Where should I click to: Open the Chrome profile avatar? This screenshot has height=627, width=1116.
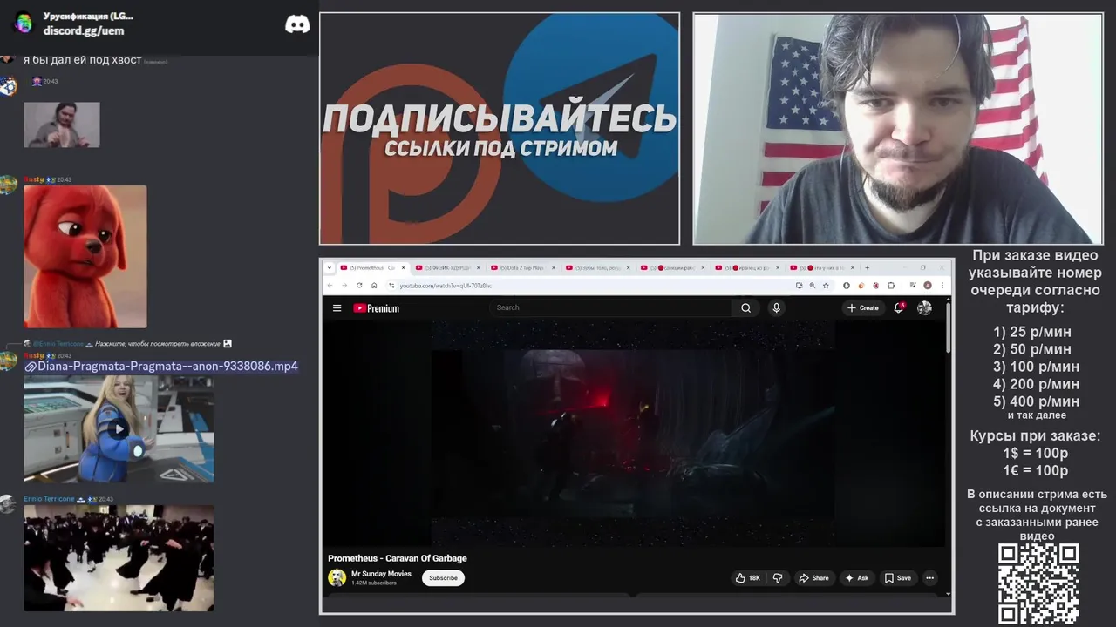click(x=928, y=285)
